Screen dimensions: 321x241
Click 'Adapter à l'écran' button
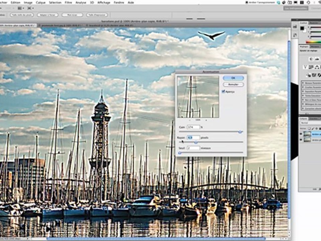pyautogui.click(x=47, y=15)
